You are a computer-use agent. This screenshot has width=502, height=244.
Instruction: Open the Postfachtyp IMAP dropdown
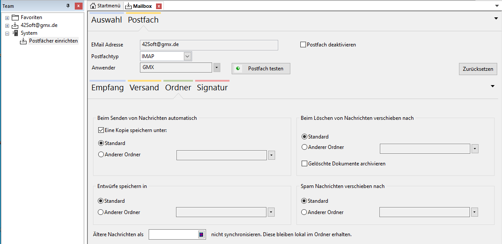[188, 56]
